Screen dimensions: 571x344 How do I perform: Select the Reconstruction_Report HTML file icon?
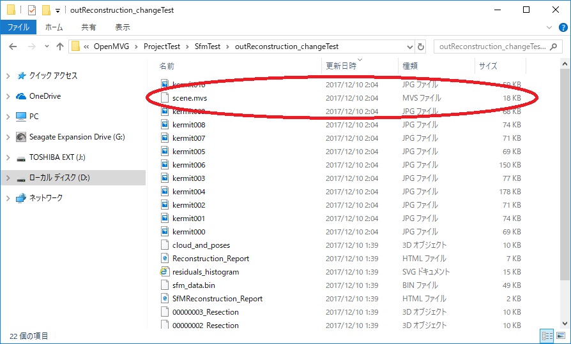pyautogui.click(x=165, y=258)
